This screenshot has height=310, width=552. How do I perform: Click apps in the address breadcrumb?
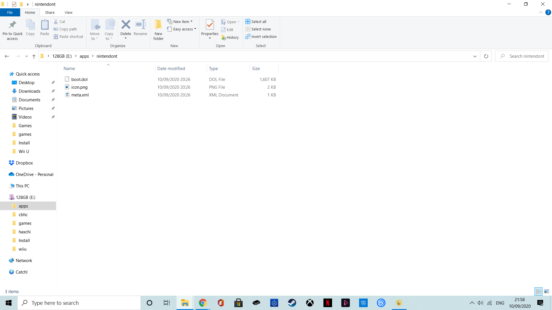coord(84,56)
